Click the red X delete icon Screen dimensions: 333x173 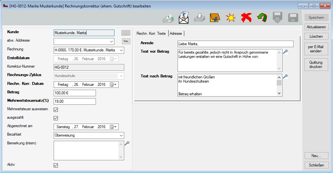246,18
